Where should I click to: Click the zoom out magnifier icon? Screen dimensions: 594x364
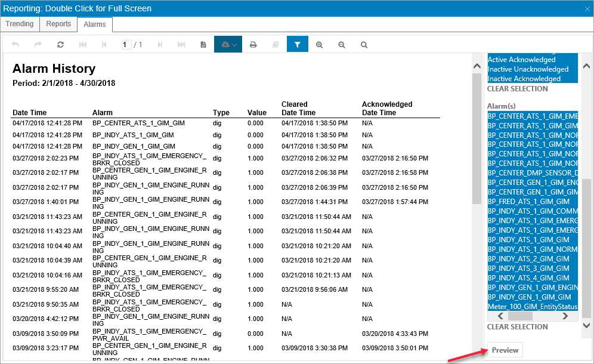tap(342, 45)
